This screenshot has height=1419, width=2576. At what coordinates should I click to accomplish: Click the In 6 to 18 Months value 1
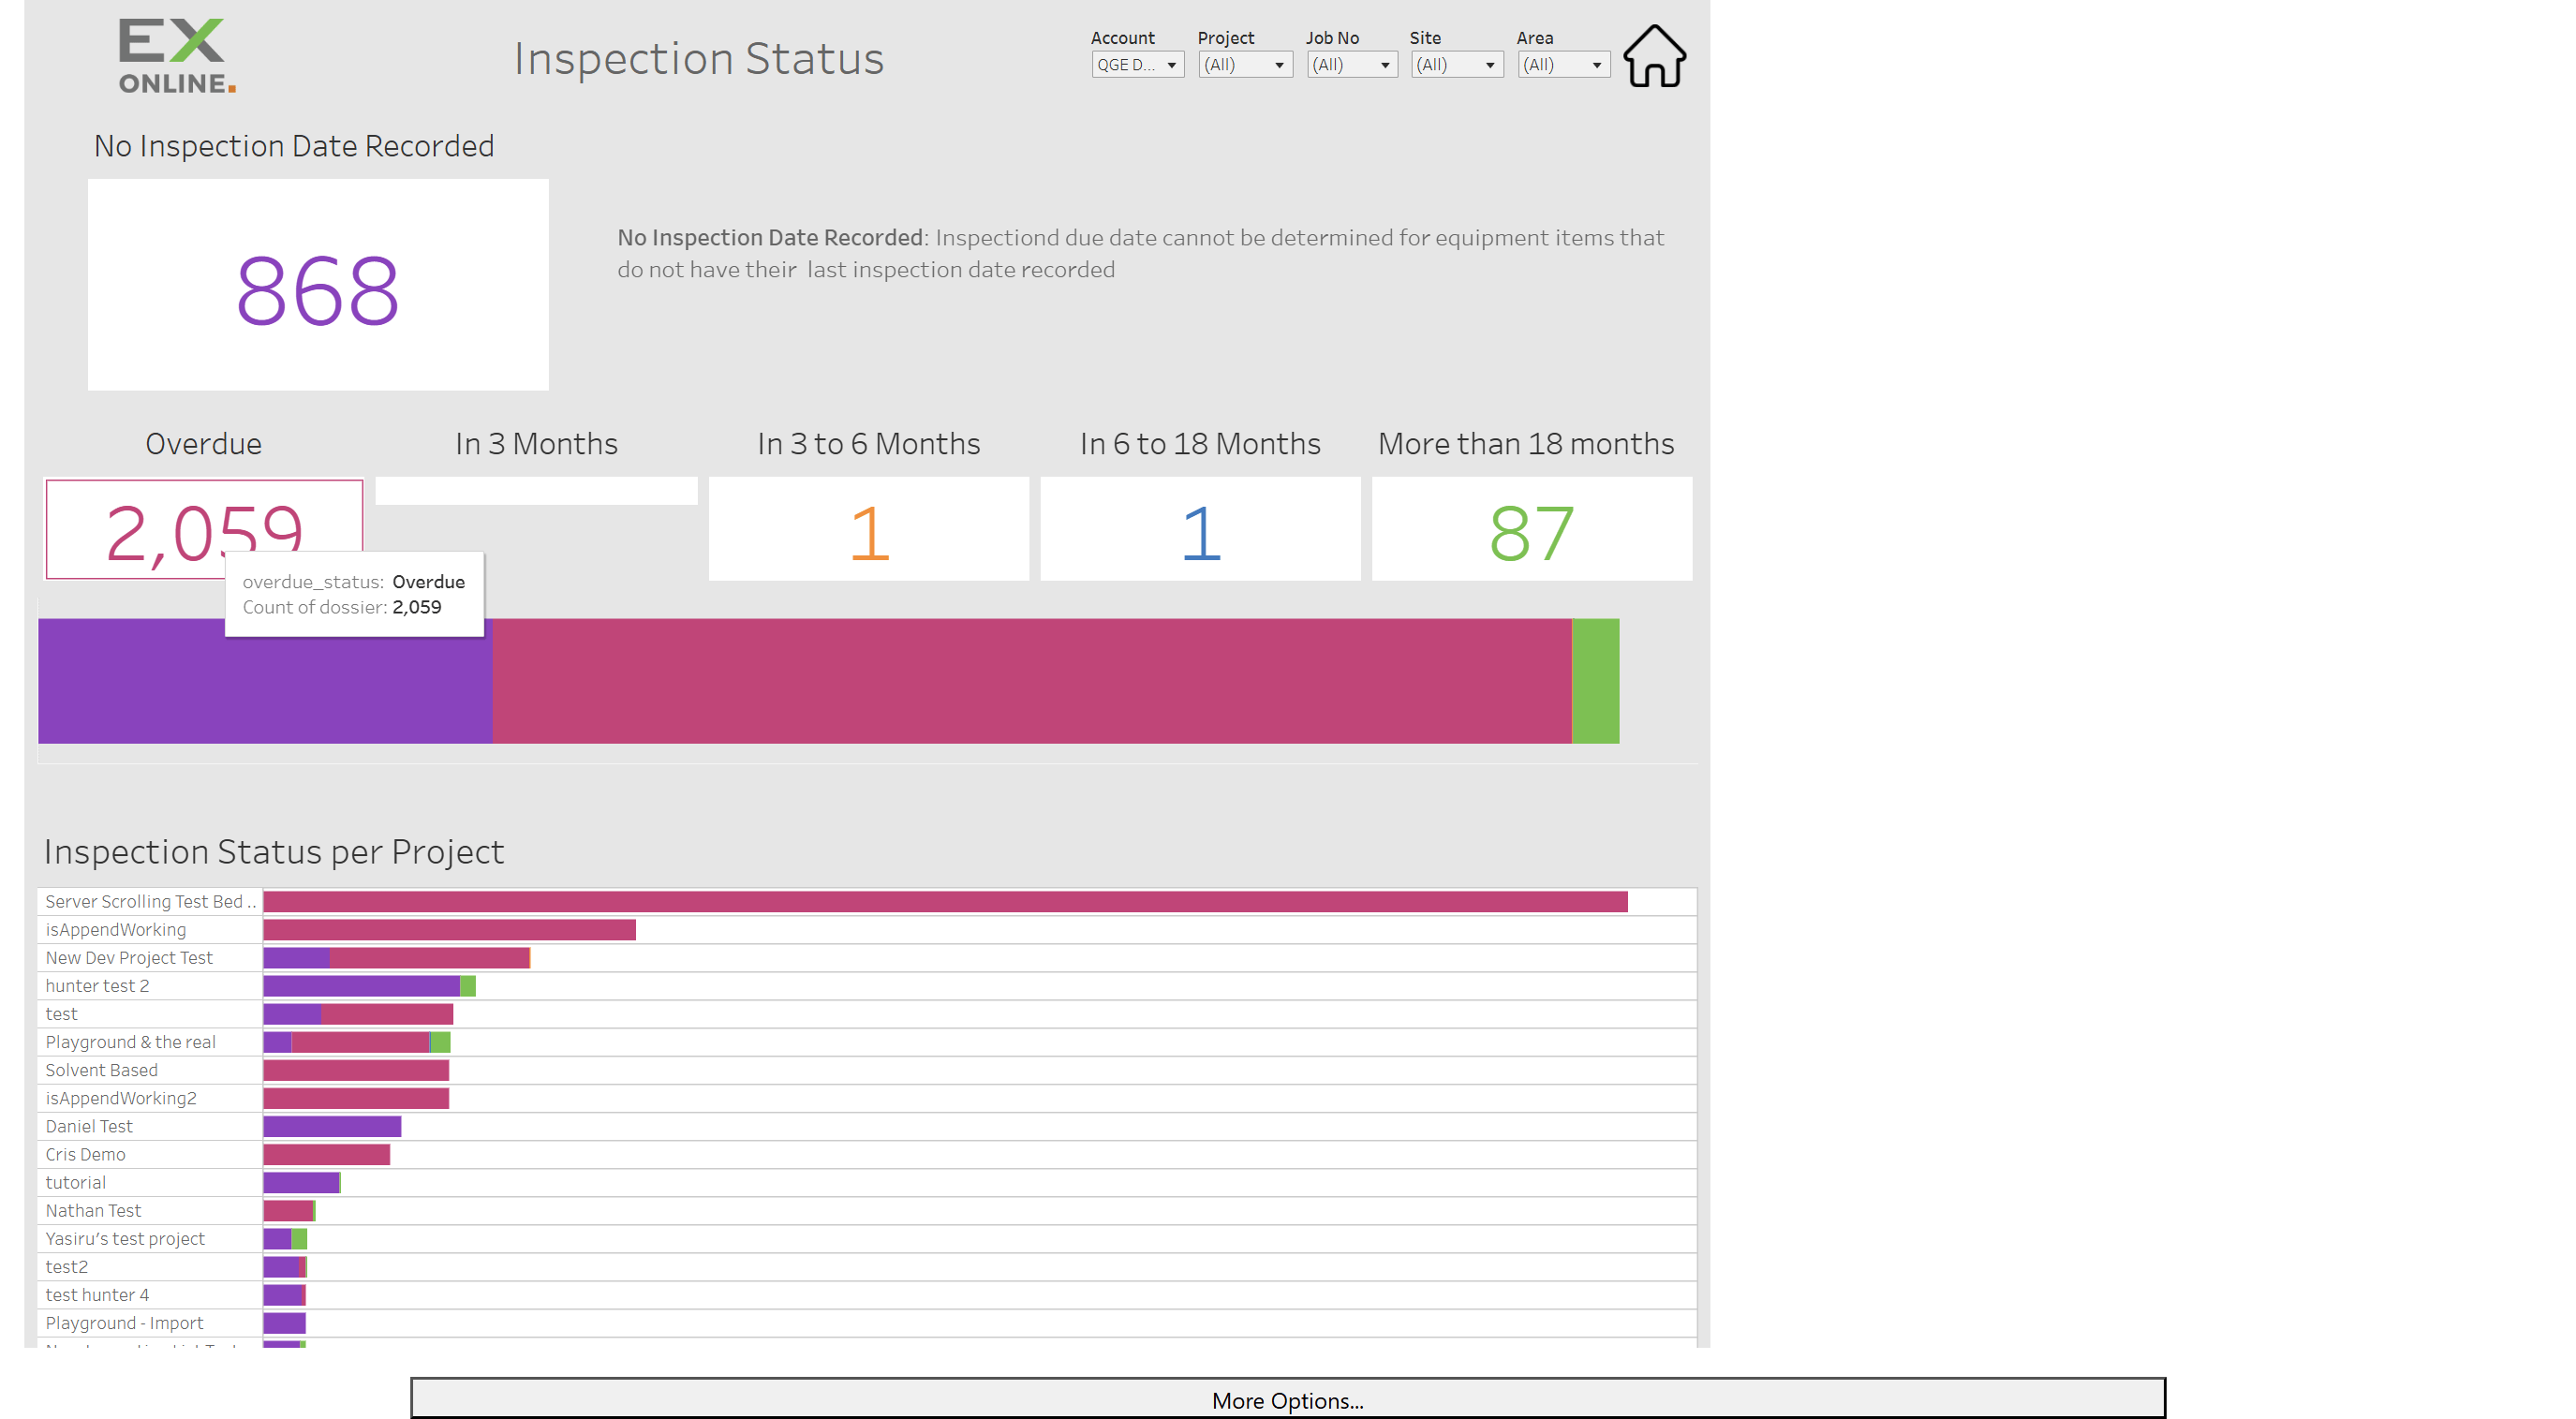[1200, 533]
